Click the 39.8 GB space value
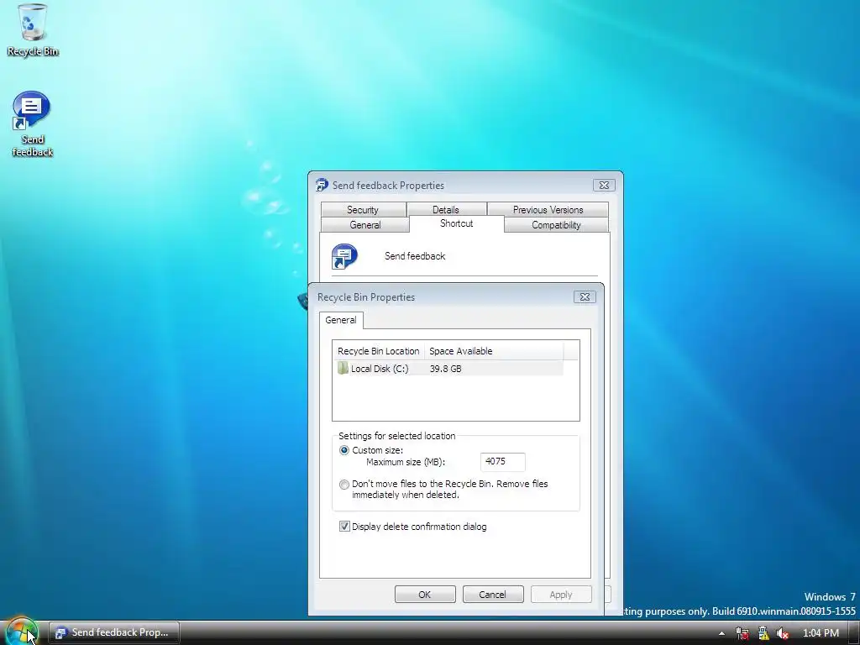860x645 pixels. [445, 369]
